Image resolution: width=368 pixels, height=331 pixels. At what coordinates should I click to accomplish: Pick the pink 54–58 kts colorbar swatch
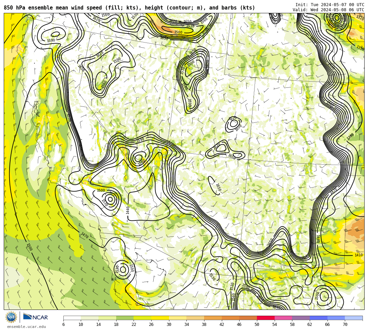click(283, 318)
